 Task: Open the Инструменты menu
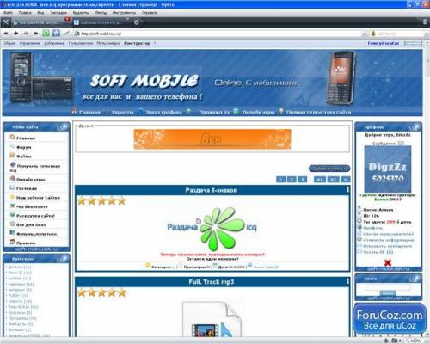[124, 13]
